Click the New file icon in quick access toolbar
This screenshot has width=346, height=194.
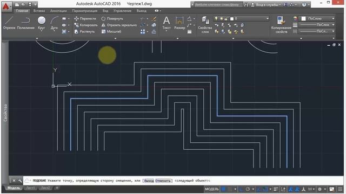pos(17,4)
